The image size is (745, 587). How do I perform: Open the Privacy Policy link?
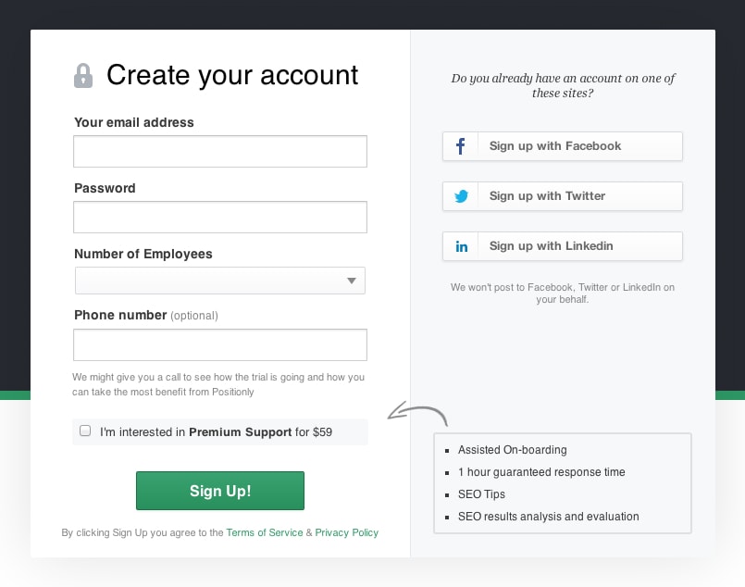coord(346,532)
